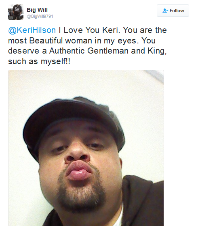Click the Follow button

point(173,11)
